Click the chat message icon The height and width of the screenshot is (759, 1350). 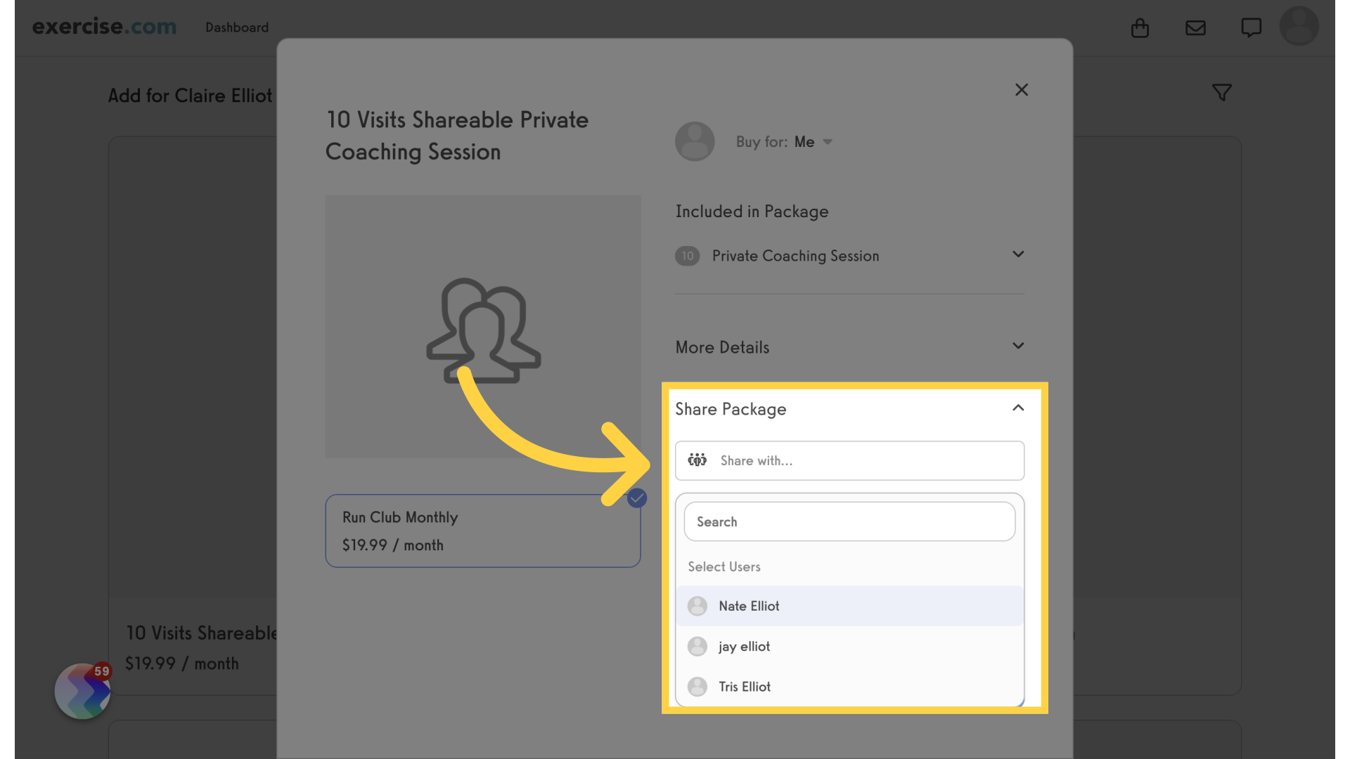(x=1251, y=27)
